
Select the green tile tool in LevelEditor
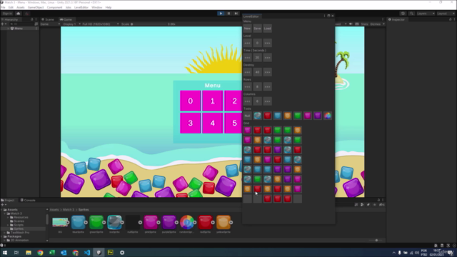coord(298,116)
